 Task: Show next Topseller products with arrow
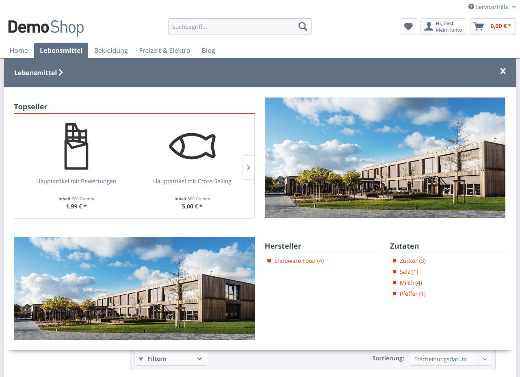pos(249,167)
